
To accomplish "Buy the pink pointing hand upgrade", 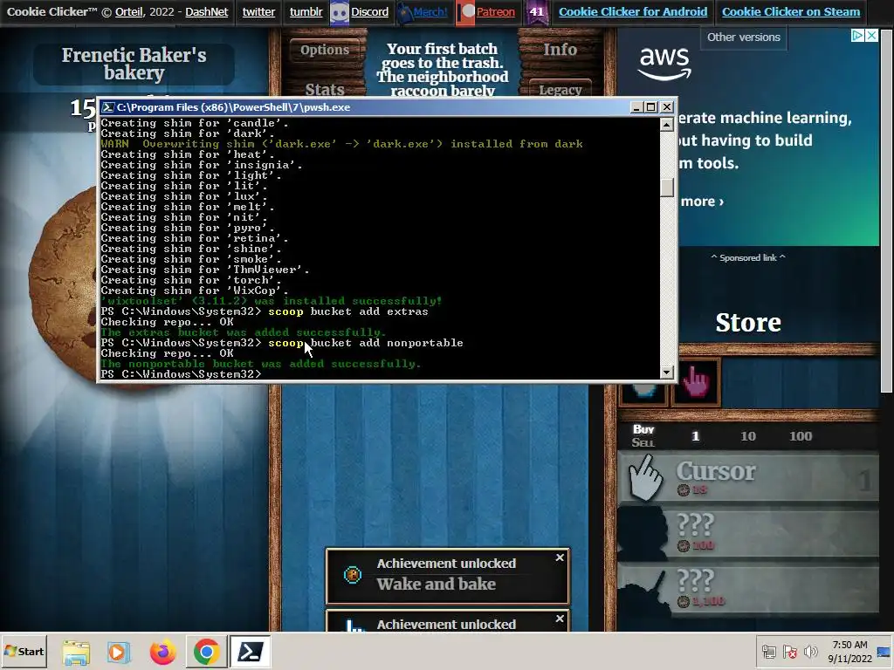I will (696, 382).
